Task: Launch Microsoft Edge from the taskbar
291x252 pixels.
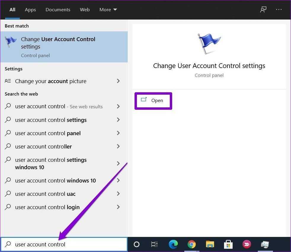Action: click(x=173, y=244)
